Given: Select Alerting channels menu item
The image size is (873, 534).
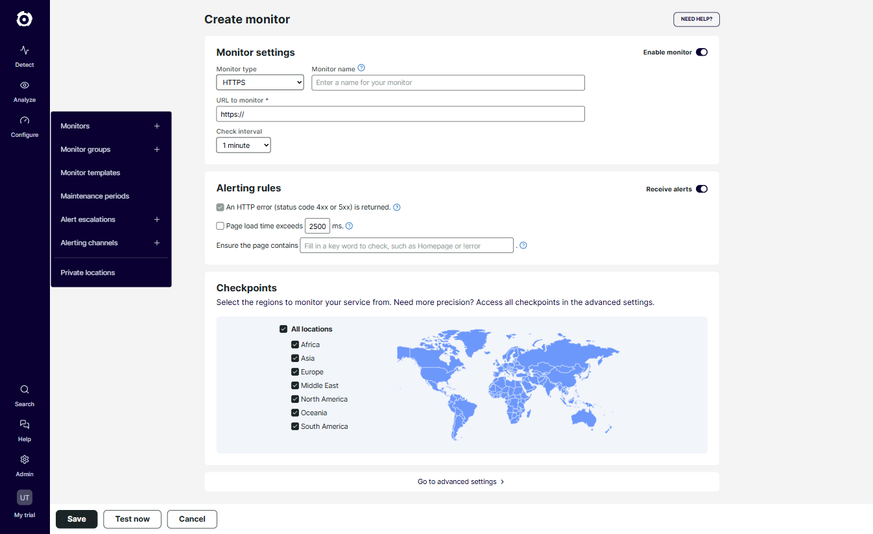Looking at the screenshot, I should coord(89,243).
